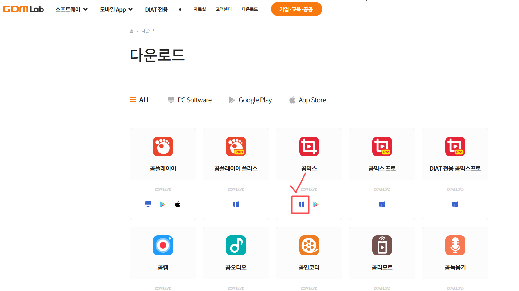Click the 곰녹음기 app icon
The image size is (519, 291).
click(455, 245)
